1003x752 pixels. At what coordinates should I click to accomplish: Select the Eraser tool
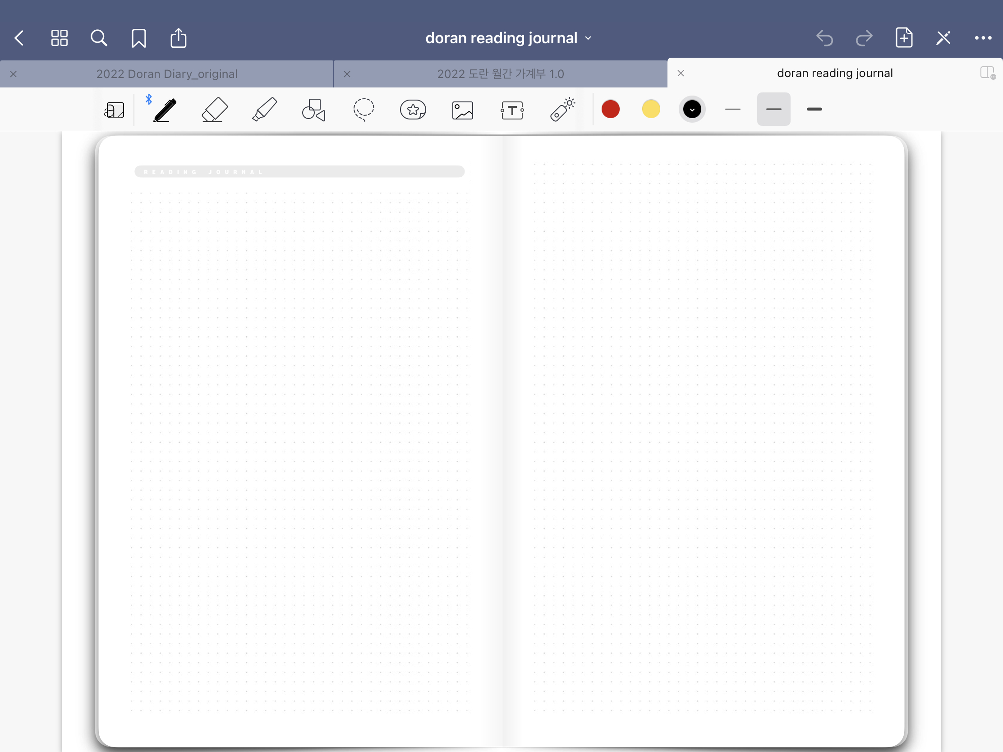[x=215, y=110]
